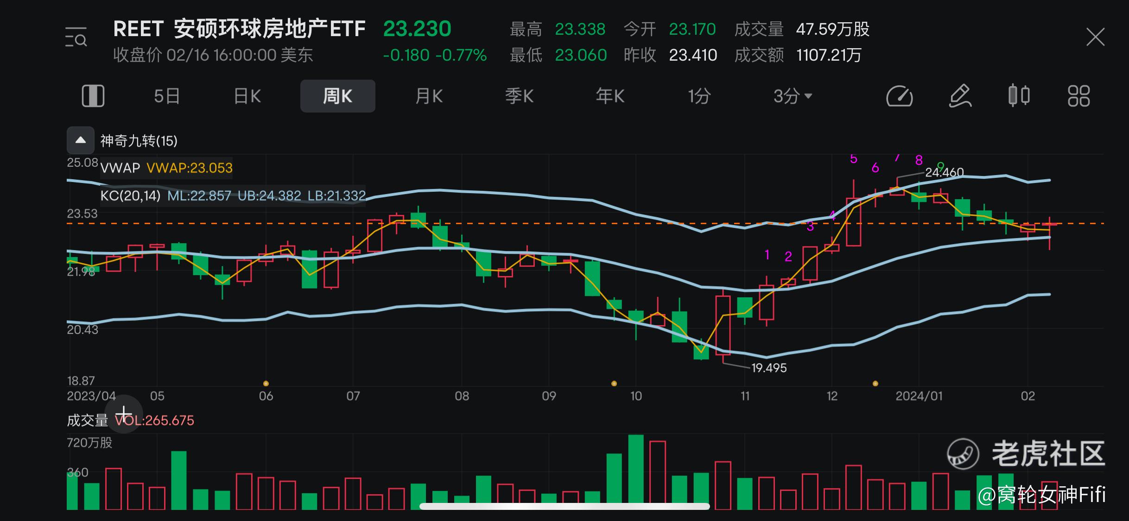Tap the 最高 23.338 value
The height and width of the screenshot is (521, 1129).
(580, 29)
